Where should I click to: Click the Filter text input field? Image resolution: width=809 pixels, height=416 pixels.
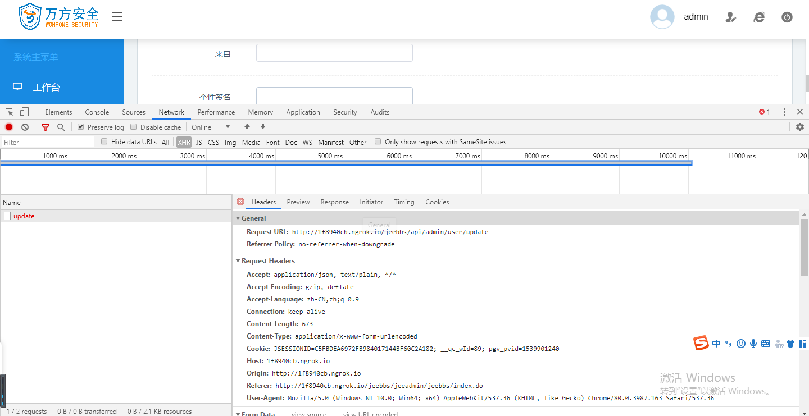coord(48,143)
